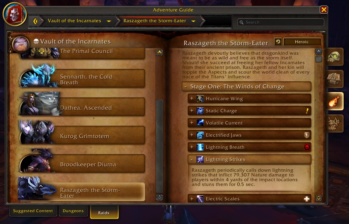
Task: Open the Vault of the Incarnates dropdown
Action: pyautogui.click(x=109, y=21)
